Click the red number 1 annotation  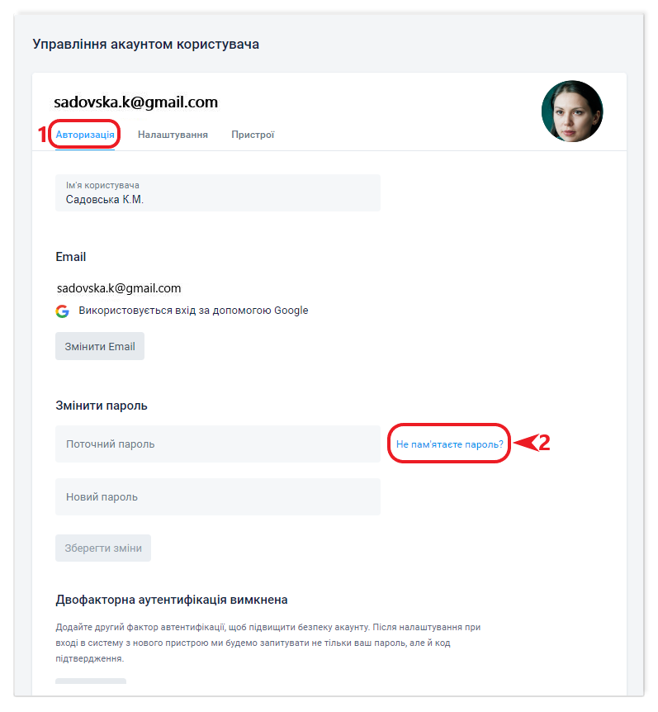point(43,135)
